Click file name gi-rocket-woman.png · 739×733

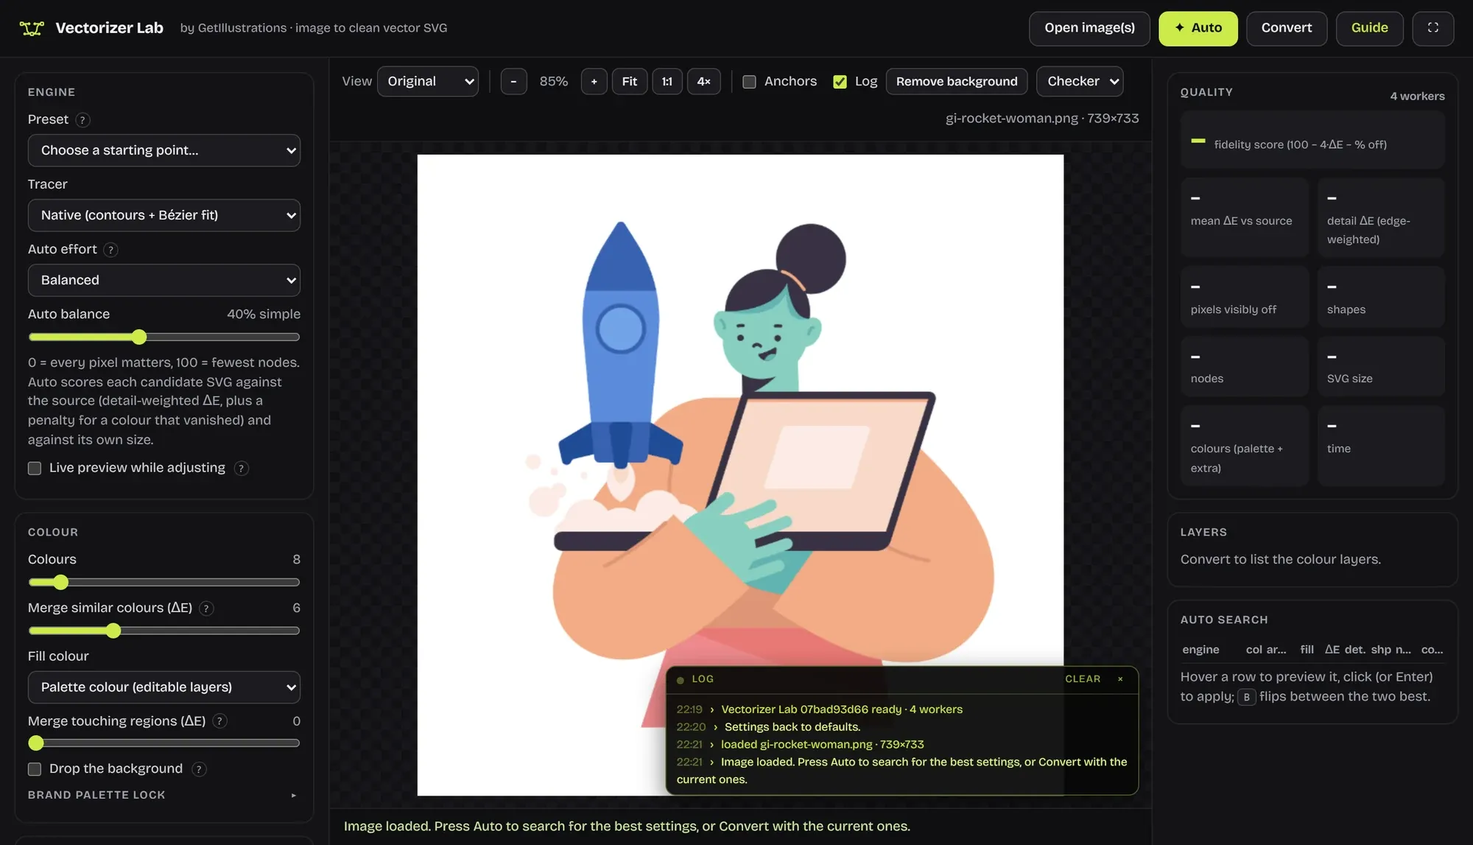coord(1042,119)
